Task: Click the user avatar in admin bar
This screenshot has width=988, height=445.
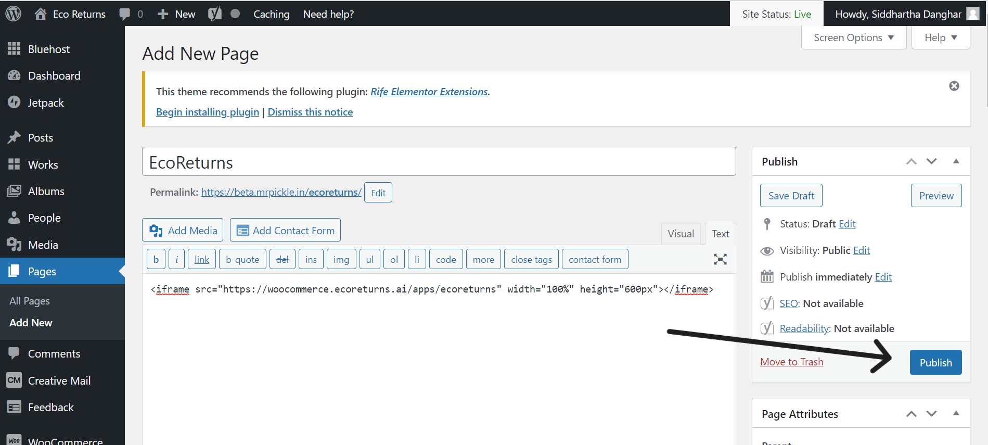Action: [x=972, y=14]
